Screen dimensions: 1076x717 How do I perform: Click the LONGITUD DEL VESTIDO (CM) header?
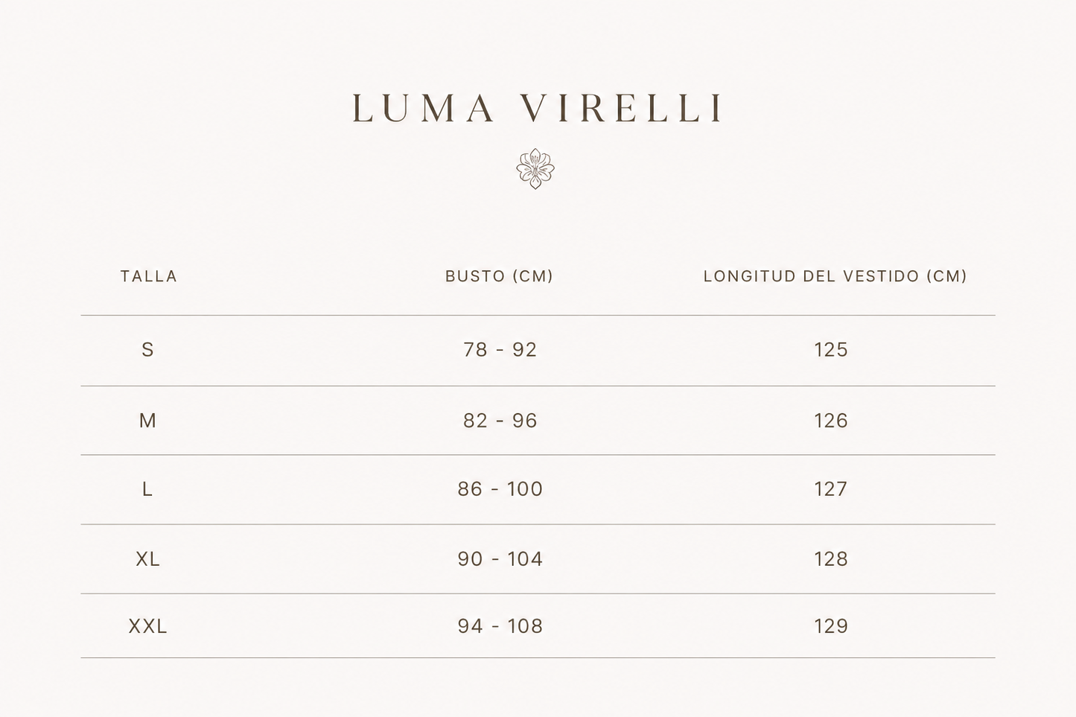pos(835,276)
